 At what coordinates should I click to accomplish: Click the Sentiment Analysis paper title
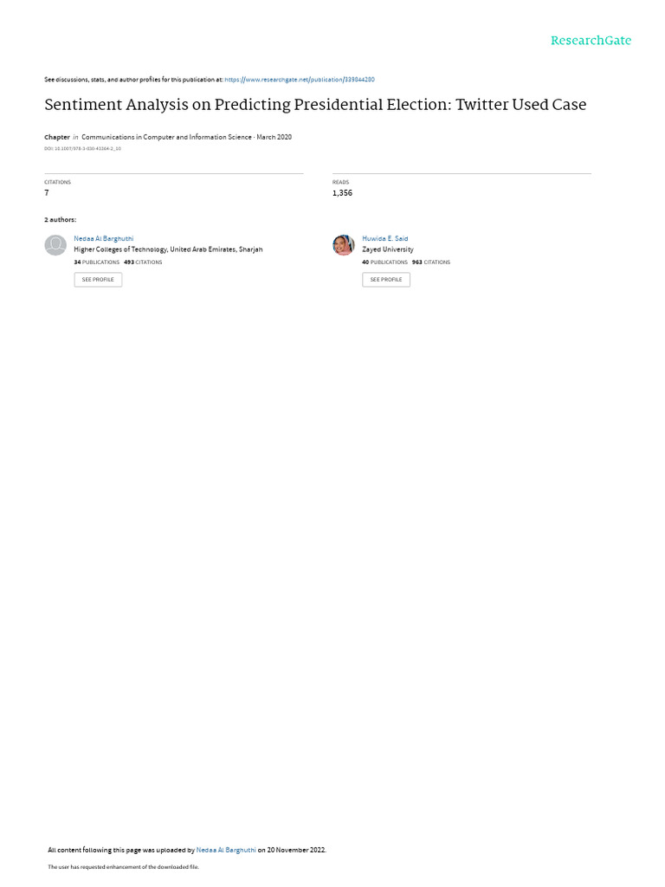tap(315, 105)
